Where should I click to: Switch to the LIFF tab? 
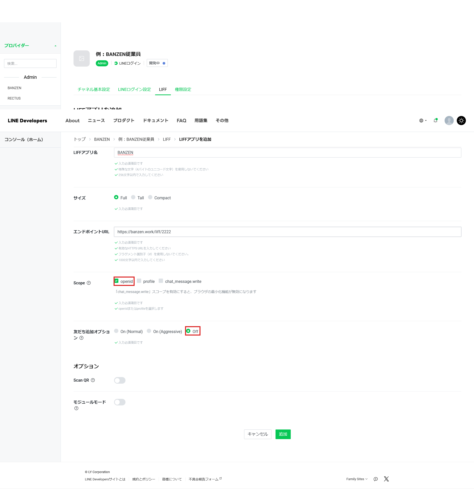click(163, 89)
